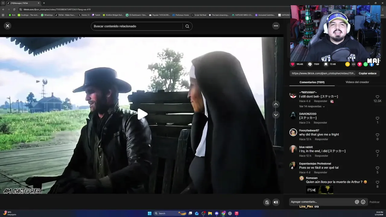Reply to the NIRVANA comment
The width and height of the screenshot is (386, 217).
321,101
